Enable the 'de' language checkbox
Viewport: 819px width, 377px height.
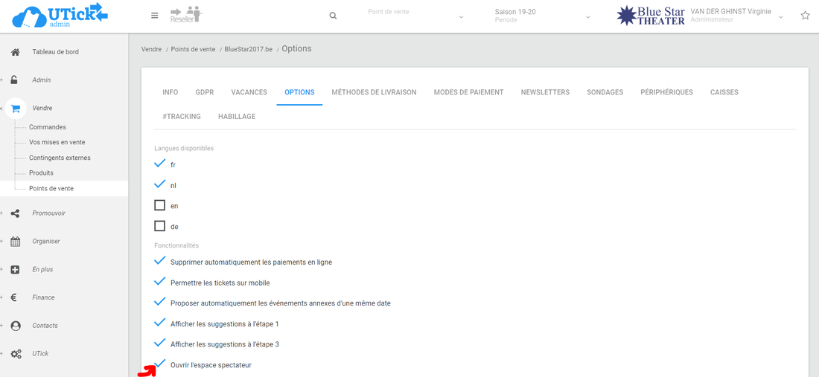point(159,226)
